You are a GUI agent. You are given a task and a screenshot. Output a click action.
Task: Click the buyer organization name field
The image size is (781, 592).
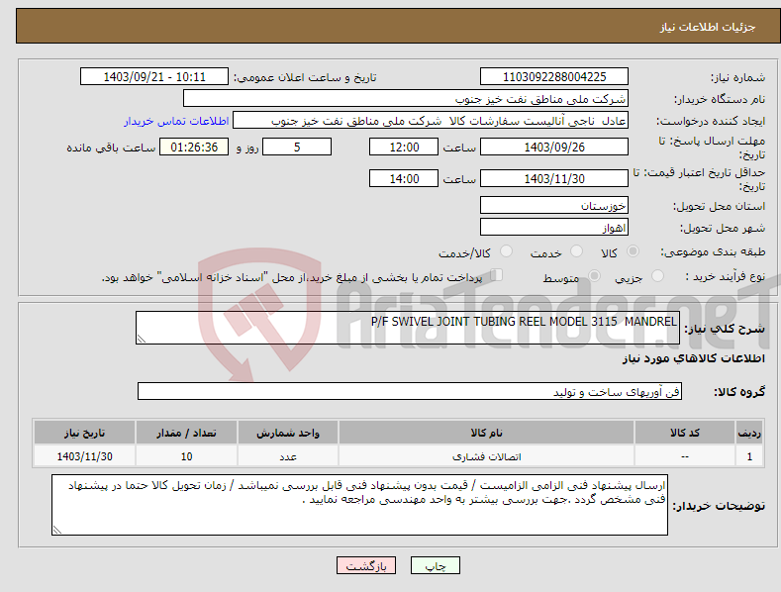406,98
